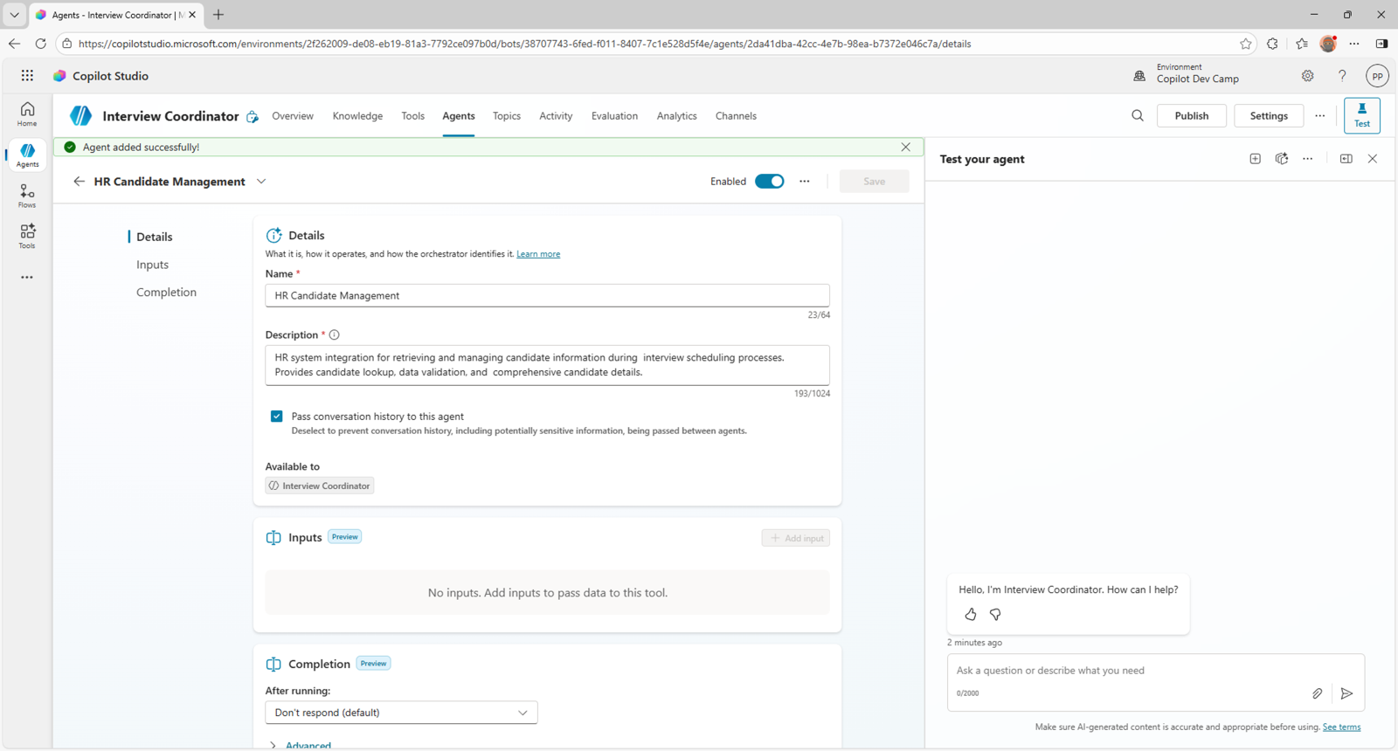
Task: Click the attach file paperclip icon
Action: point(1318,693)
